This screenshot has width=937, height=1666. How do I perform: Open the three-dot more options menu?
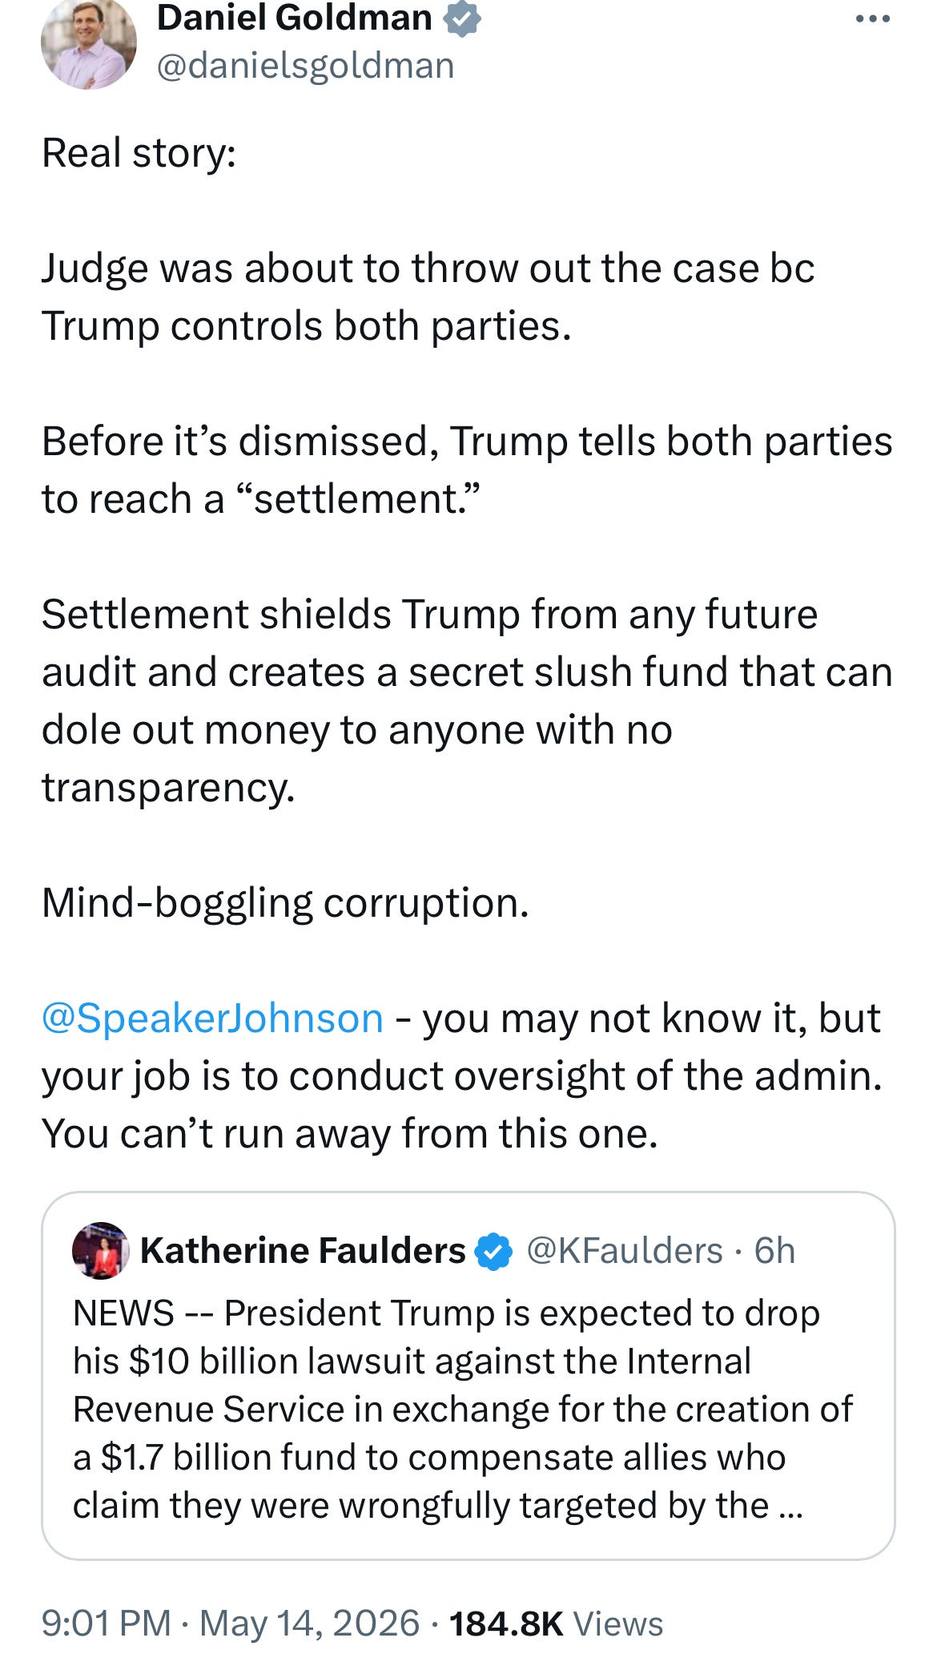coord(873,19)
